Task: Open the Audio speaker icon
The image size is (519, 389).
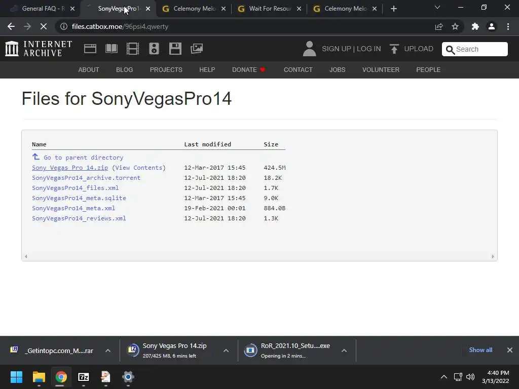Action: [x=154, y=49]
